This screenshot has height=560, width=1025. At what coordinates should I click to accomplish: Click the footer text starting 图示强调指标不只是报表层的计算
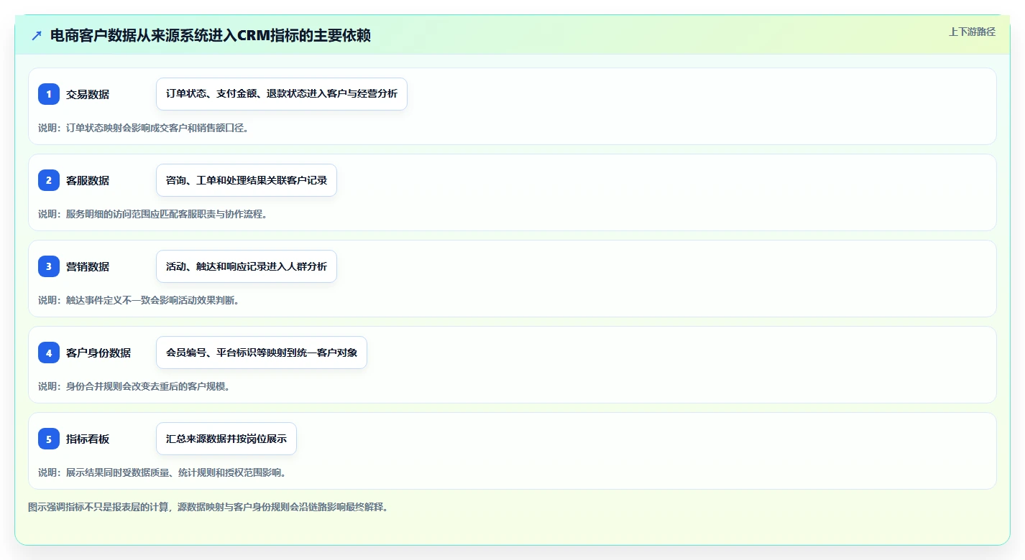click(208, 507)
